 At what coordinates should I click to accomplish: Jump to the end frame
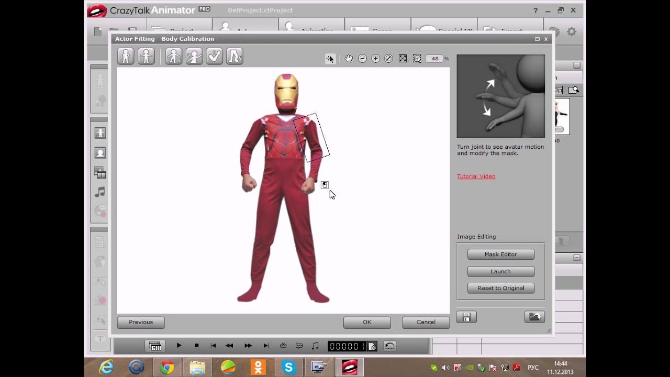pos(266,346)
